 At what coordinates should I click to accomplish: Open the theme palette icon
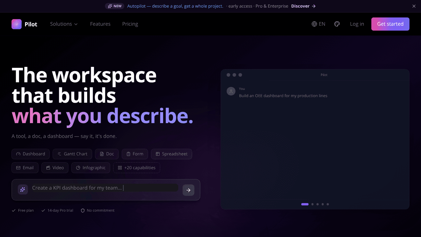[x=337, y=24]
